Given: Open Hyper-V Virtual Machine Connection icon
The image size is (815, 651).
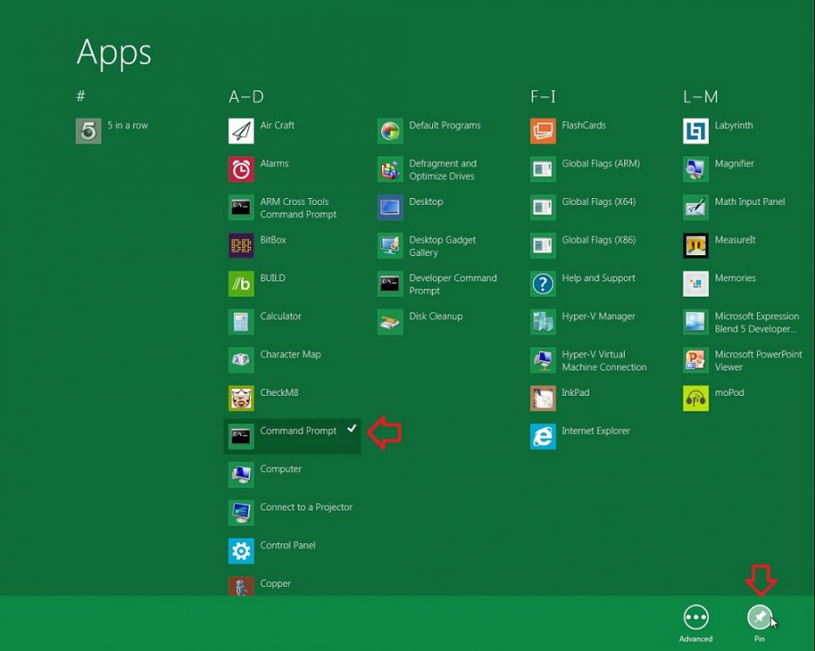Looking at the screenshot, I should (543, 360).
